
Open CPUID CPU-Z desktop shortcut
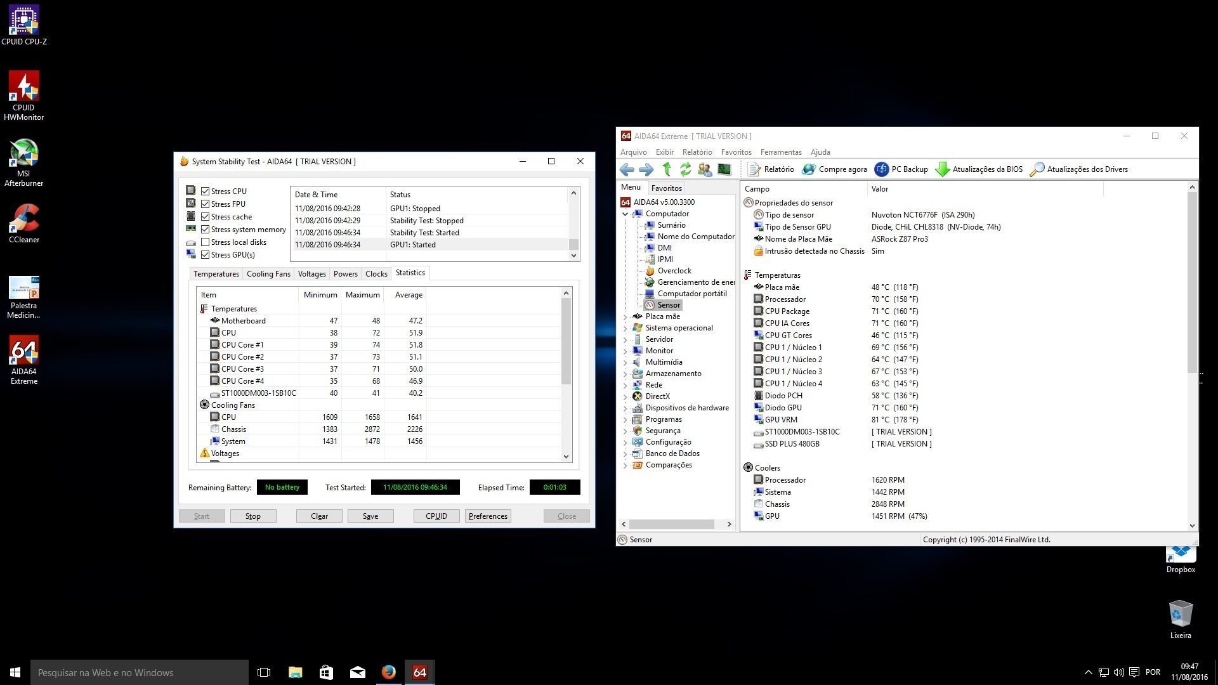[24, 25]
